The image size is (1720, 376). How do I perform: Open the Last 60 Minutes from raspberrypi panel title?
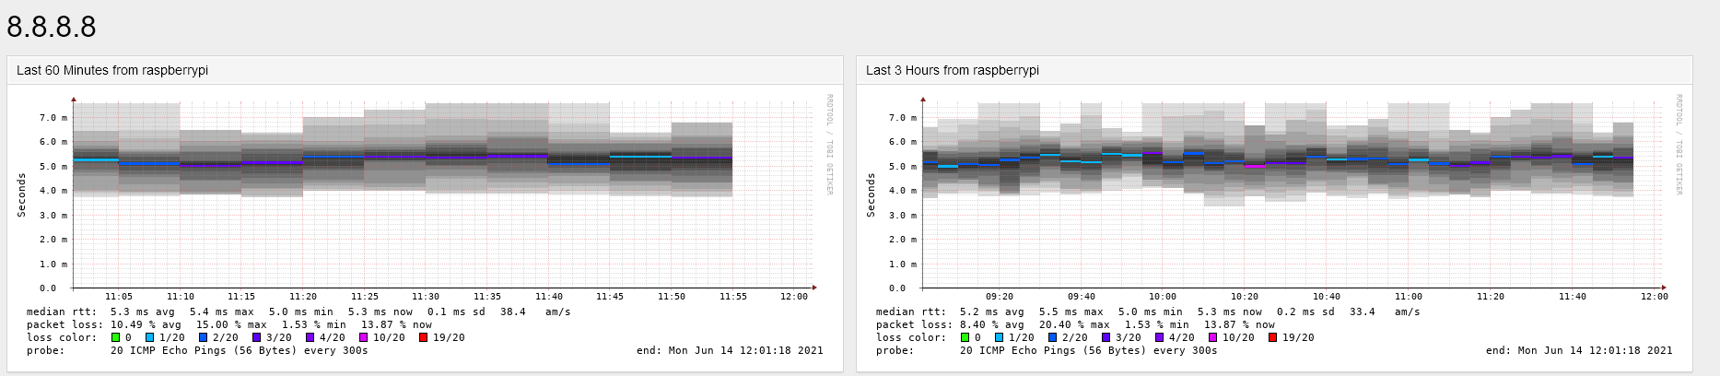[112, 70]
